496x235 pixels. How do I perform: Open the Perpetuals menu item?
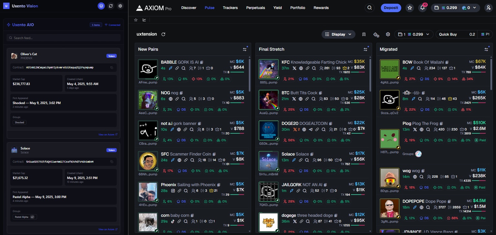coord(255,8)
